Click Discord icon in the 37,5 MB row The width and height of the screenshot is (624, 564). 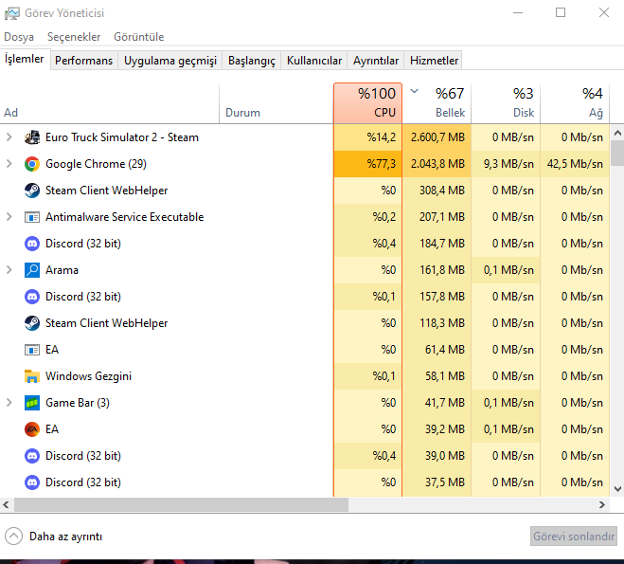32,482
